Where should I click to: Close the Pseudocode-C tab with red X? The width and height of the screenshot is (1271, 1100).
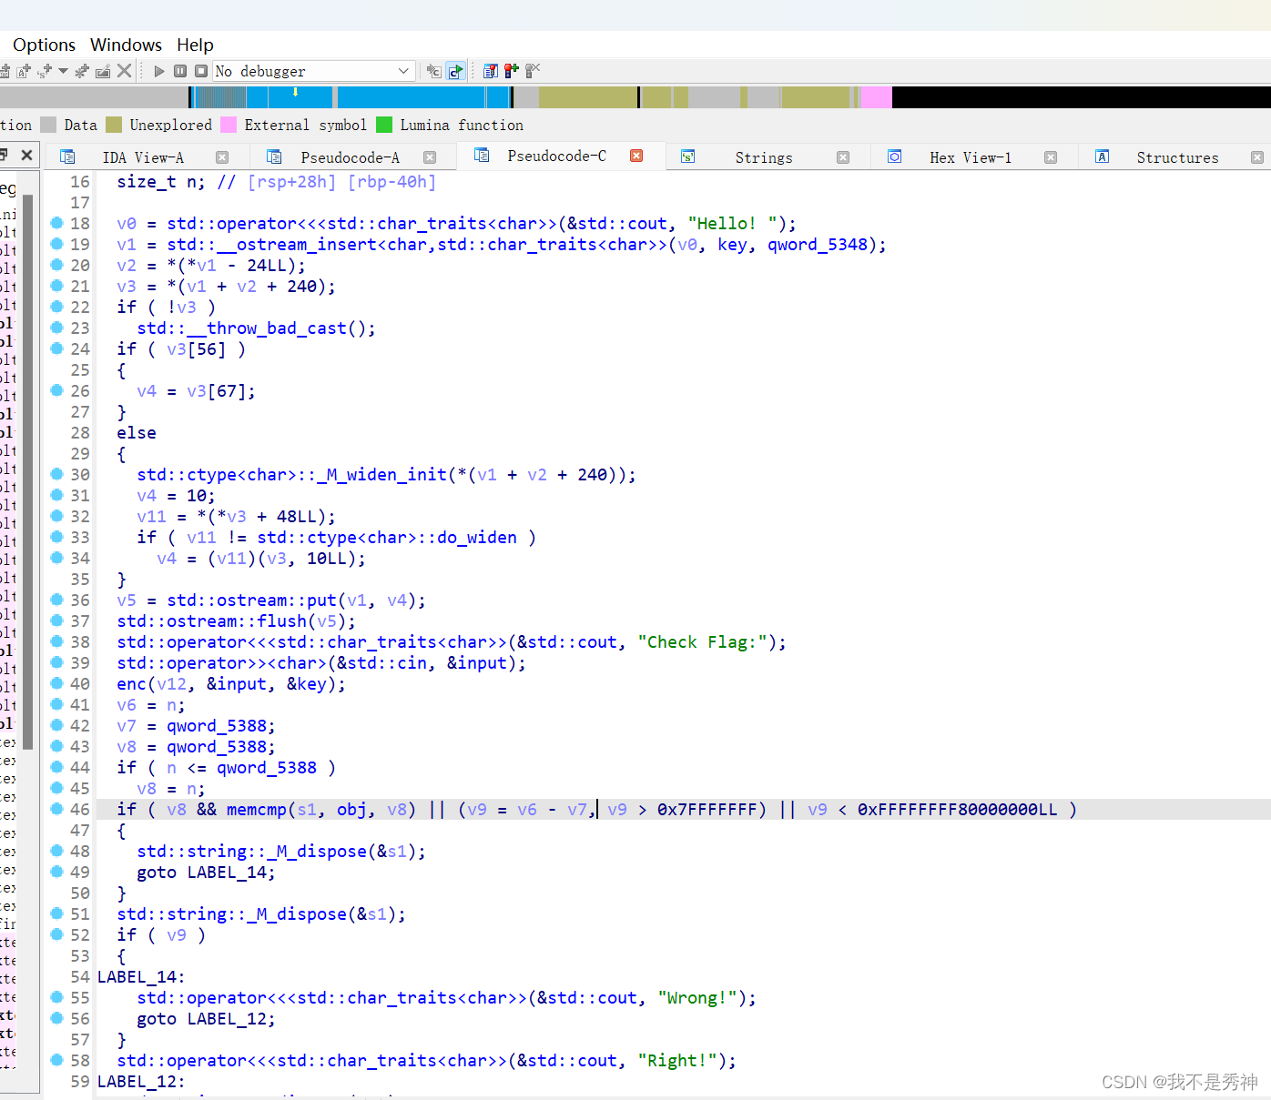point(636,156)
